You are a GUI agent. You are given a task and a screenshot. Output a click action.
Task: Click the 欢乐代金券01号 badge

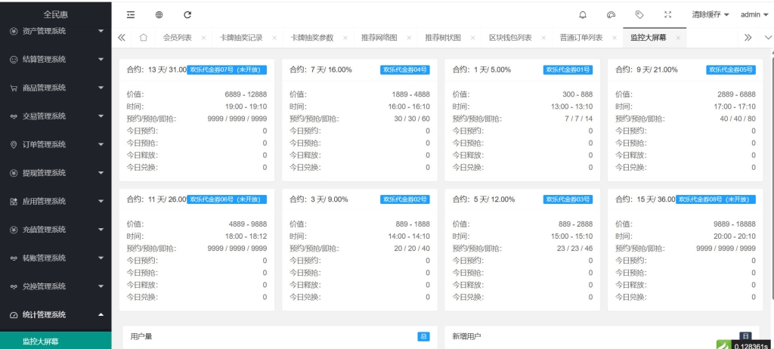[567, 69]
